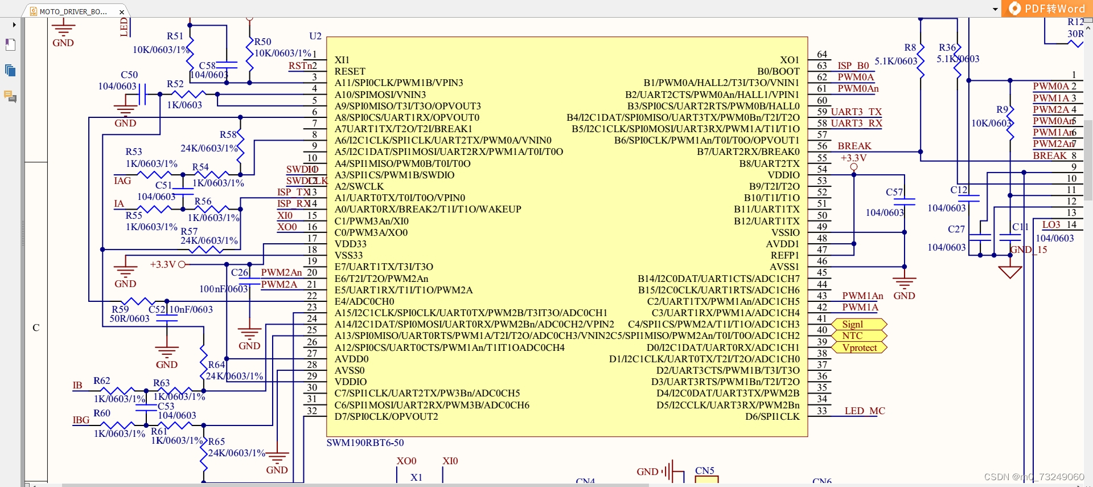The width and height of the screenshot is (1093, 487).
Task: Click the SWDIO net label
Action: click(302, 169)
